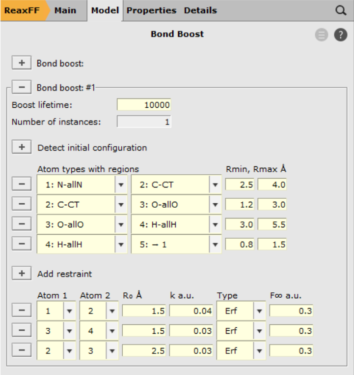This screenshot has width=354, height=375.
Task: Switch to the Main tab
Action: point(65,10)
